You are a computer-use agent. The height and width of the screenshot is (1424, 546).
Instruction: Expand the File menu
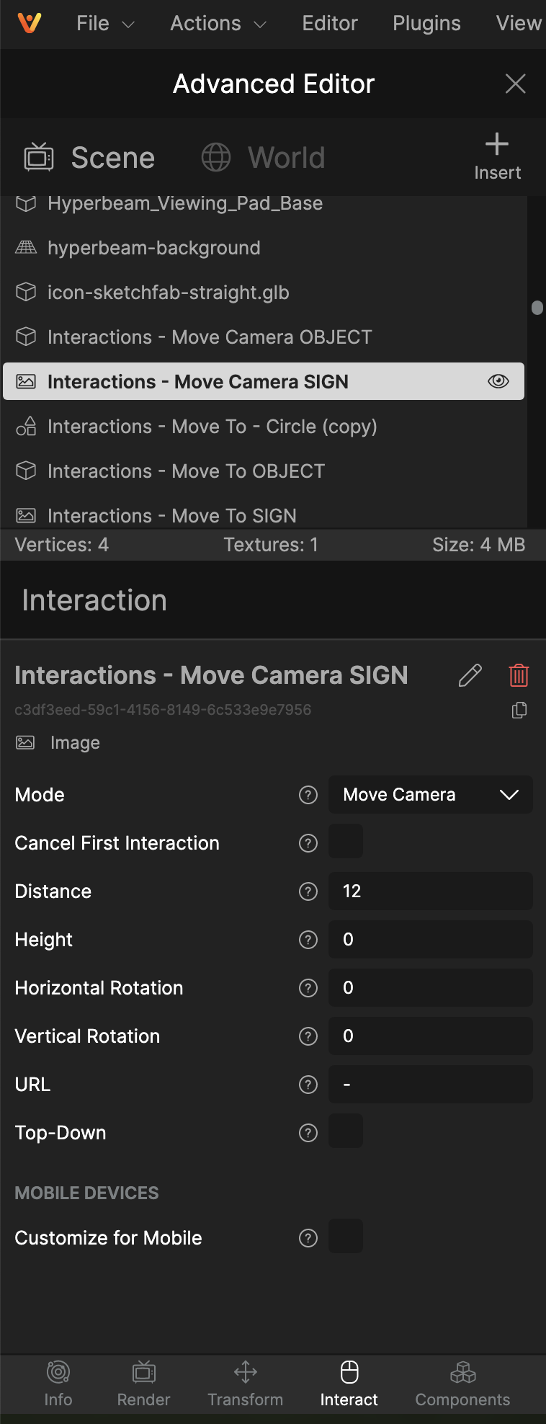click(106, 24)
